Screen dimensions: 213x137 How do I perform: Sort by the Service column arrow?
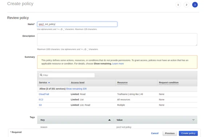49,83
